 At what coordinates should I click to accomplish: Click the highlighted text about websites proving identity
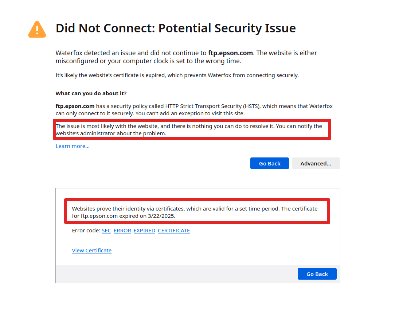coord(195,212)
